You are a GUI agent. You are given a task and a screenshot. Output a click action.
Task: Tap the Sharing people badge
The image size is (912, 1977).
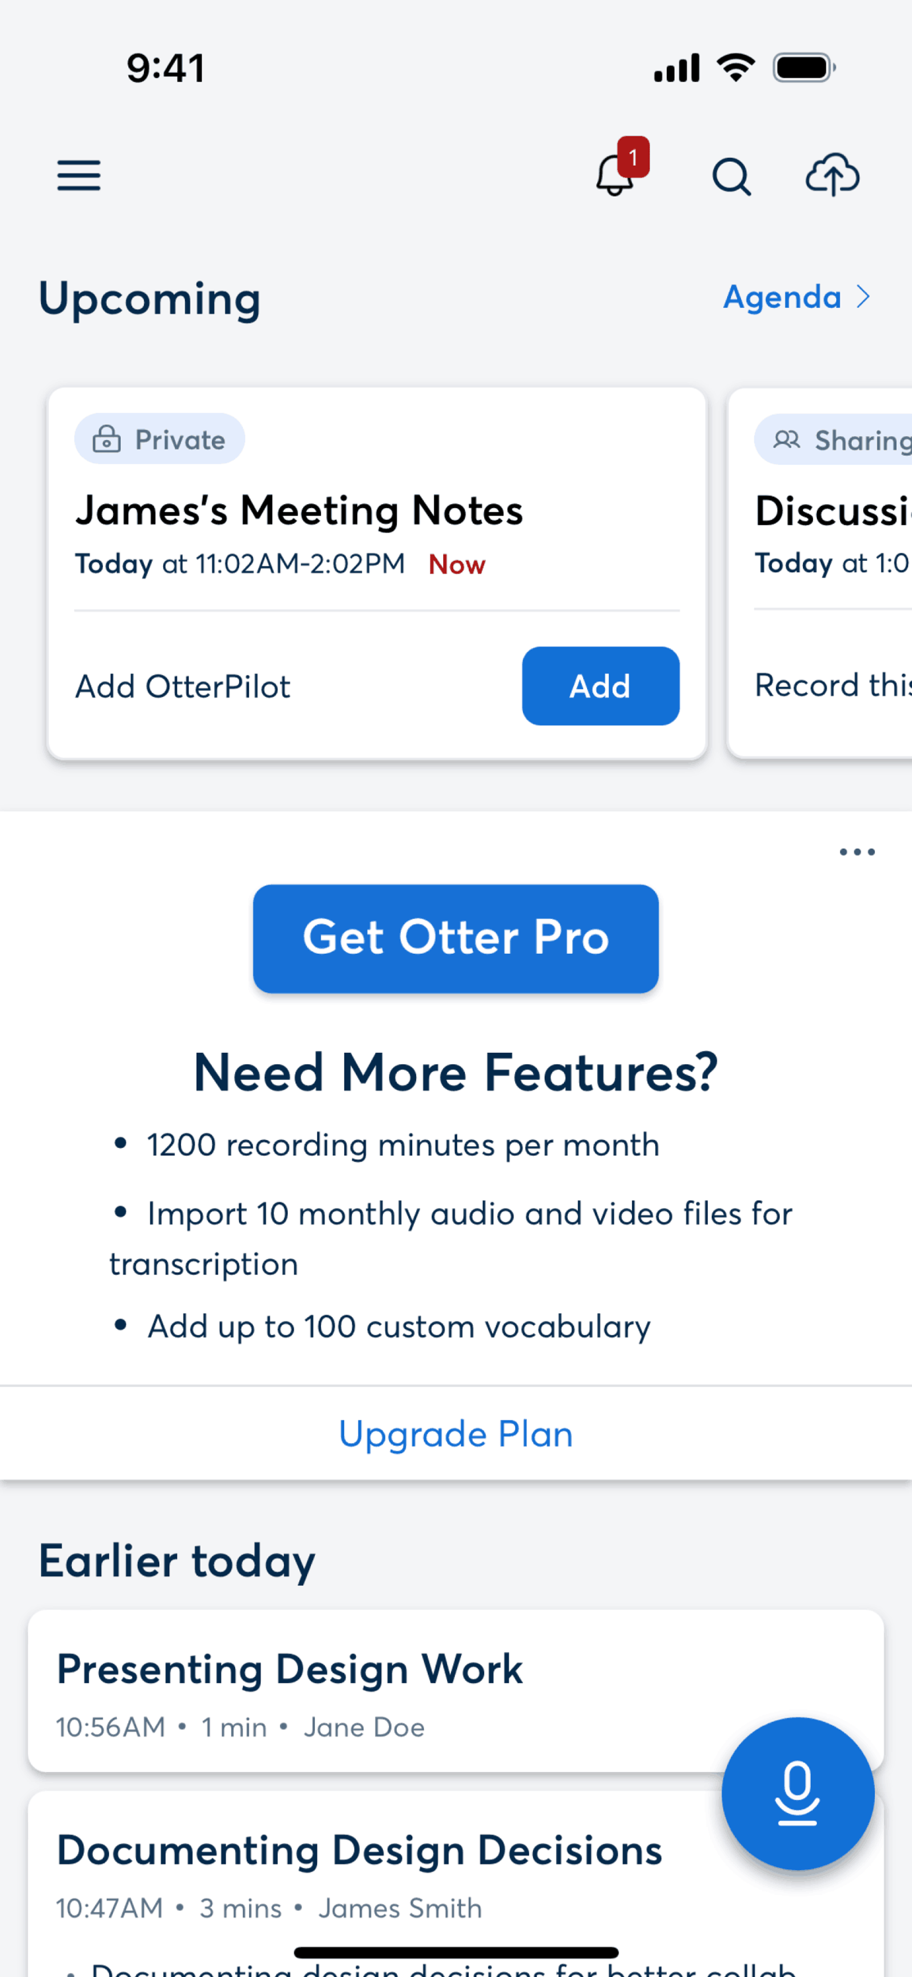833,440
